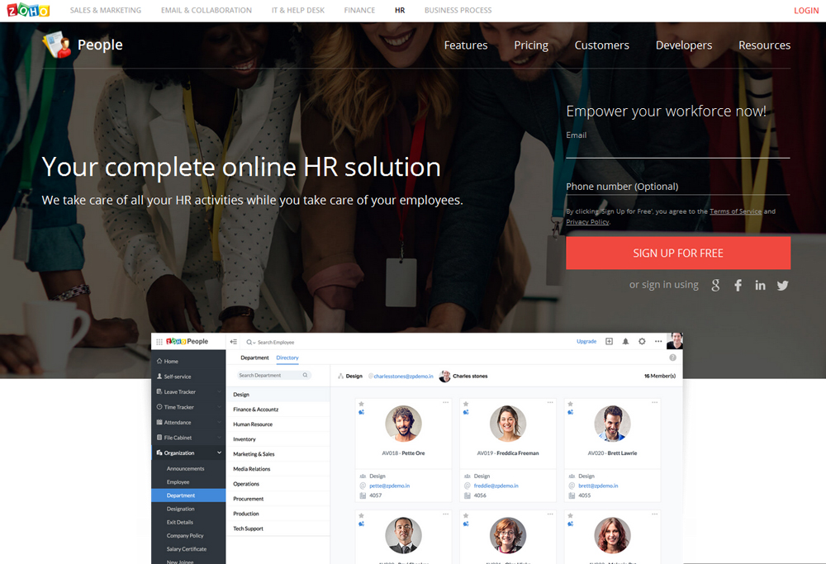Switch to the Department tab

click(x=255, y=358)
